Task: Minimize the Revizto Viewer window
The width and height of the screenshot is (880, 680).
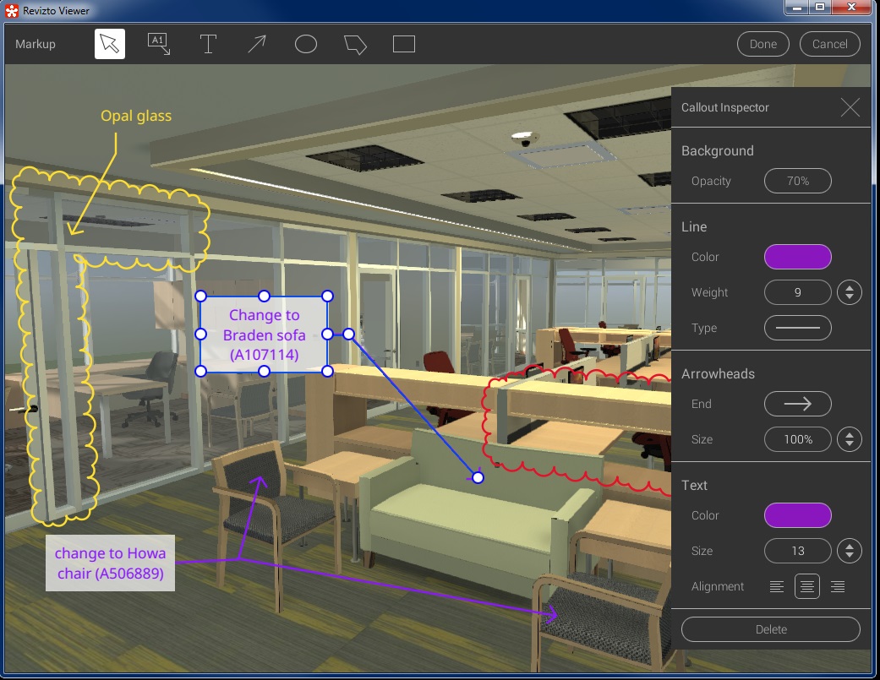Action: coord(796,8)
